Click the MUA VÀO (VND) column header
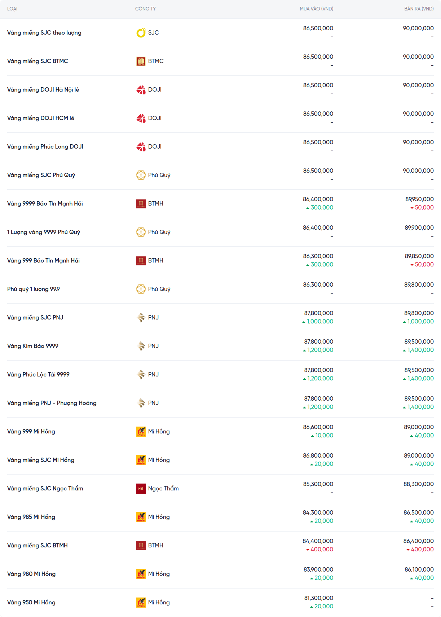The height and width of the screenshot is (617, 441). (316, 9)
